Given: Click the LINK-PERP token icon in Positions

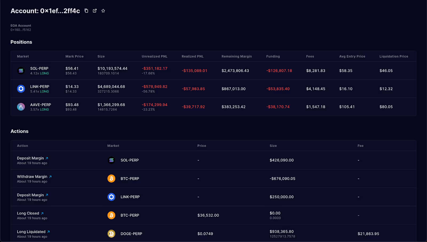Looking at the screenshot, I should point(21,88).
